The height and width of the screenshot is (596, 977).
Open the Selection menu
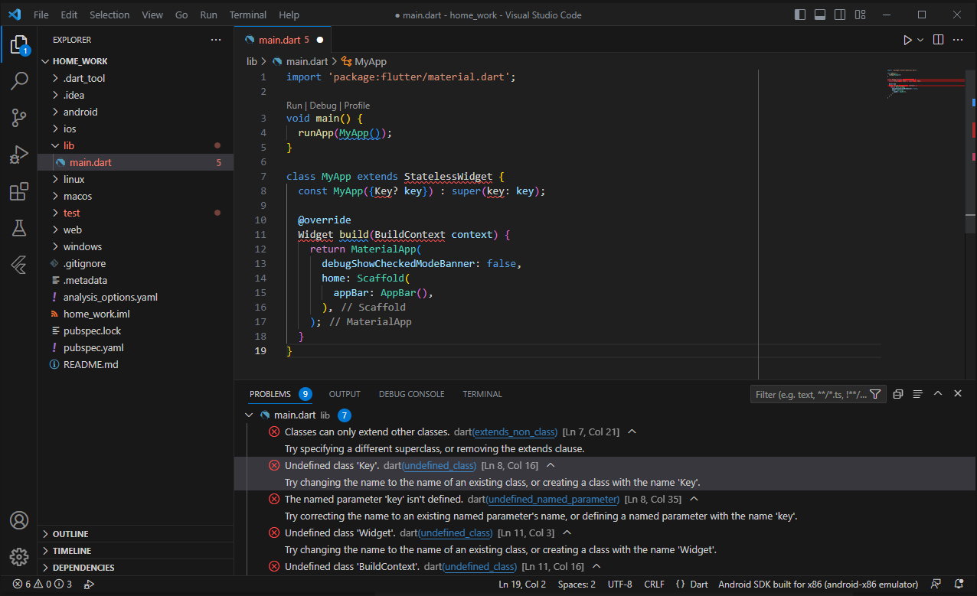(109, 15)
